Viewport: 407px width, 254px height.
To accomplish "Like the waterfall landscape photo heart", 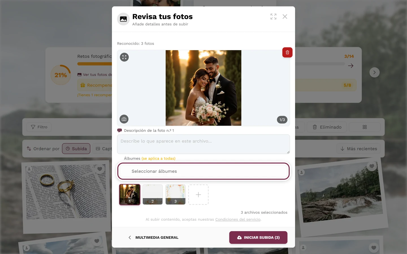I will [x=372, y=166].
